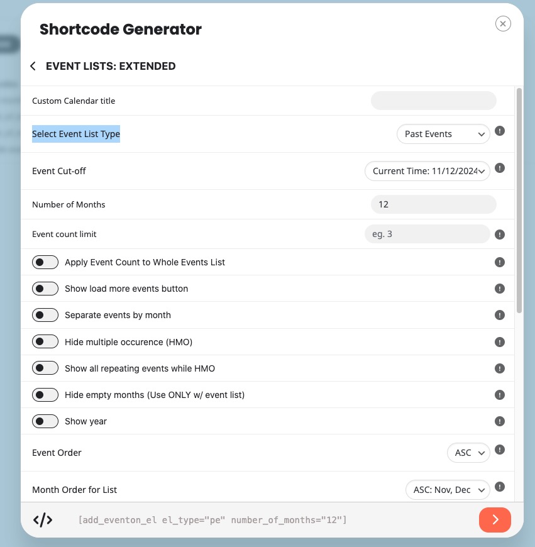Click info icon beside Event count limit
The height and width of the screenshot is (547, 535).
click(x=499, y=234)
